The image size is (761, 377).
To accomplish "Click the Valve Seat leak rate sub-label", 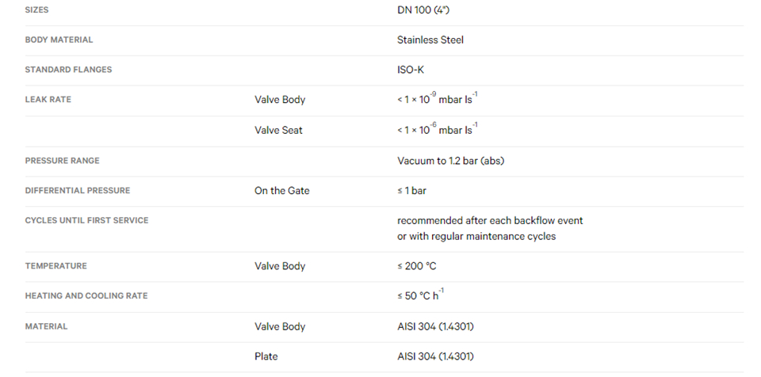I will pyautogui.click(x=278, y=130).
